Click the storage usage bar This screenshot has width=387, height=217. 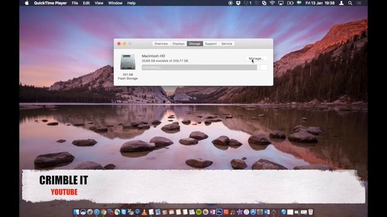(x=204, y=68)
